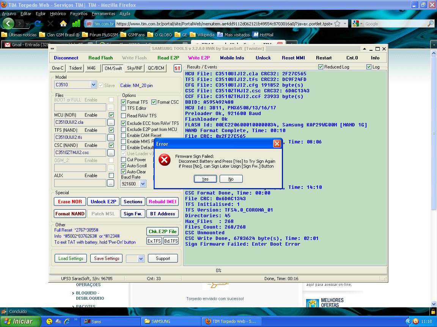Open the Baud Rate 921600 dropdown
The height and width of the screenshot is (327, 437).
[x=143, y=184]
